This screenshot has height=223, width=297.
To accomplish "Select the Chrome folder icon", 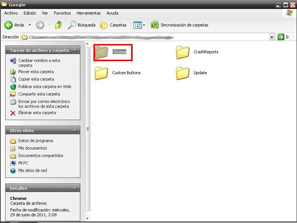I will pos(101,52).
